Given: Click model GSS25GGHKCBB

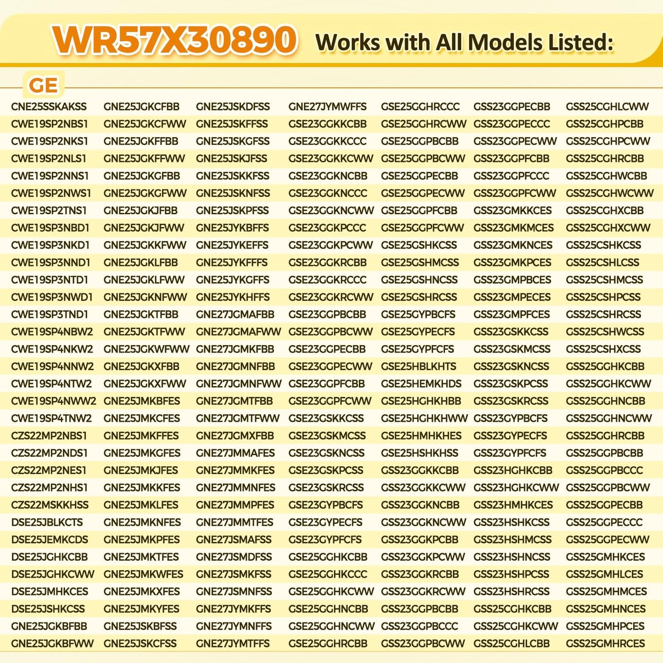Looking at the screenshot, I should pyautogui.click(x=605, y=367).
